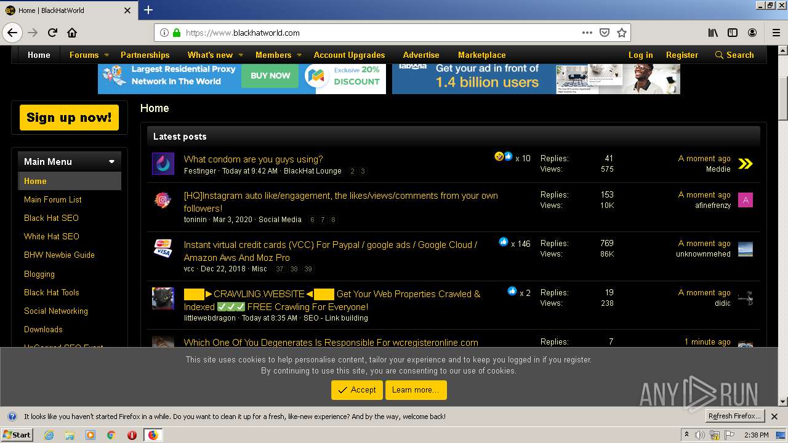Open the Partnerships nav item
The image size is (788, 443).
[145, 55]
